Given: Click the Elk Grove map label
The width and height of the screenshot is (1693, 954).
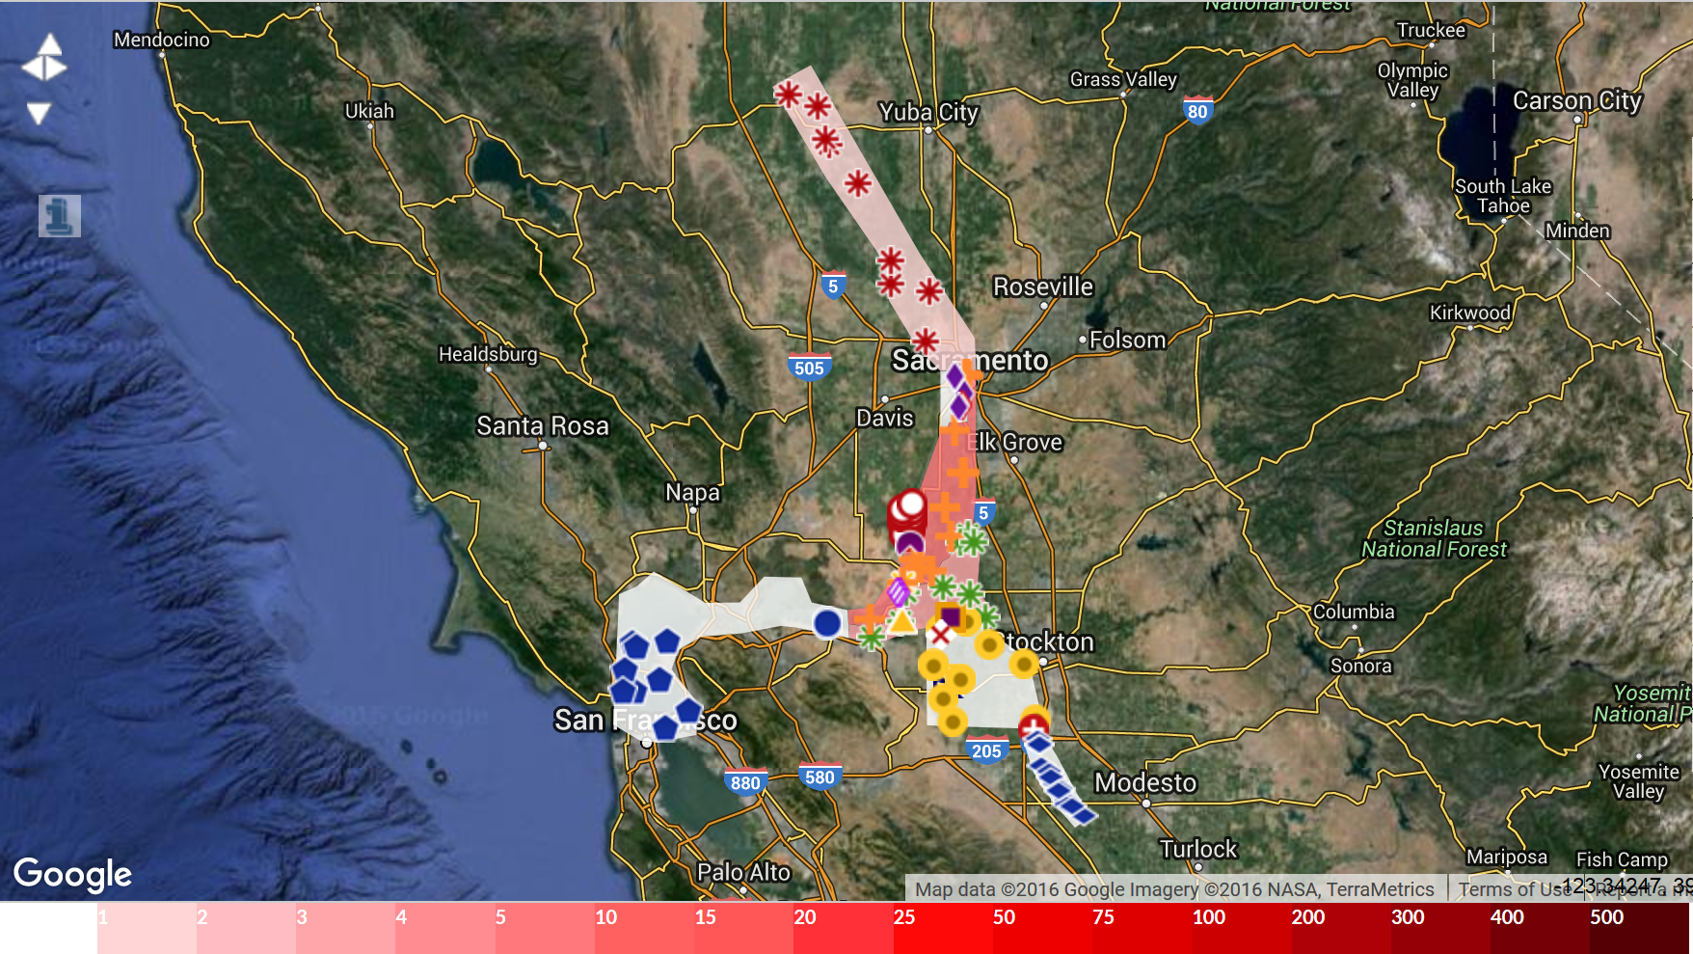Looking at the screenshot, I should pos(1014,442).
